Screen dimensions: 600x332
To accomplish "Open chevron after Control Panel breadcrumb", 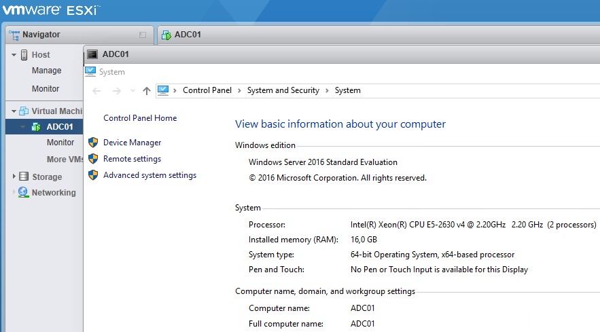I will (x=239, y=91).
